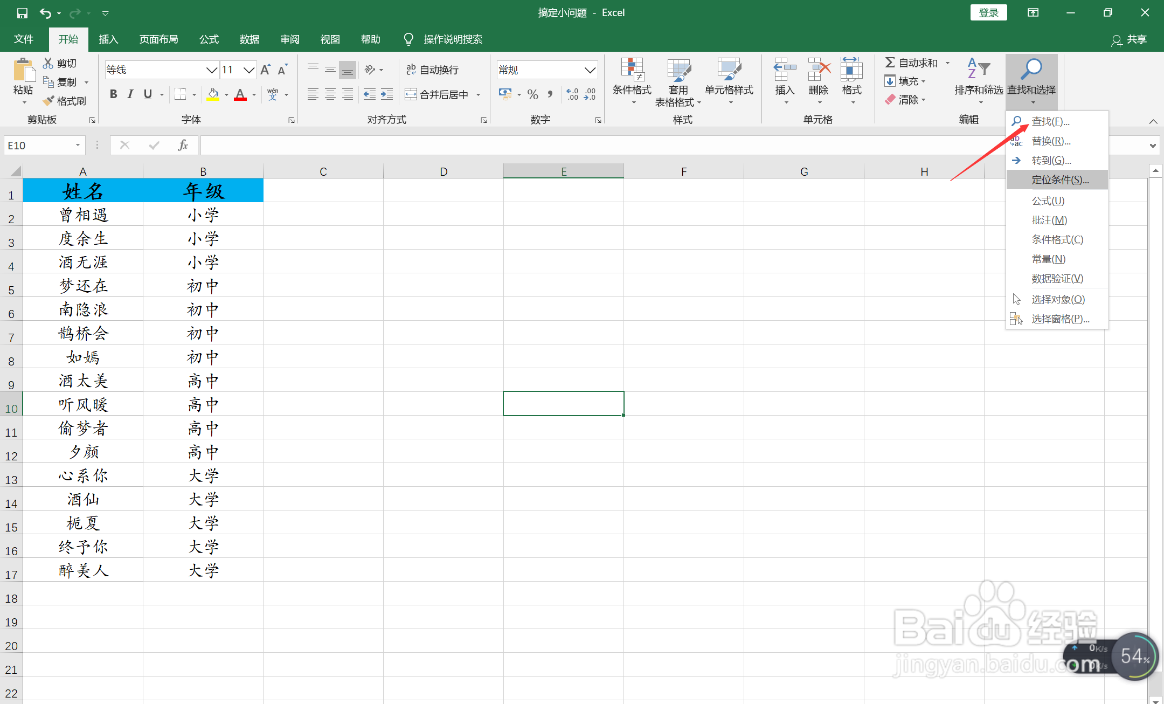Click the Increase Font Size icon
Screen dimensions: 1164x704
pos(266,70)
